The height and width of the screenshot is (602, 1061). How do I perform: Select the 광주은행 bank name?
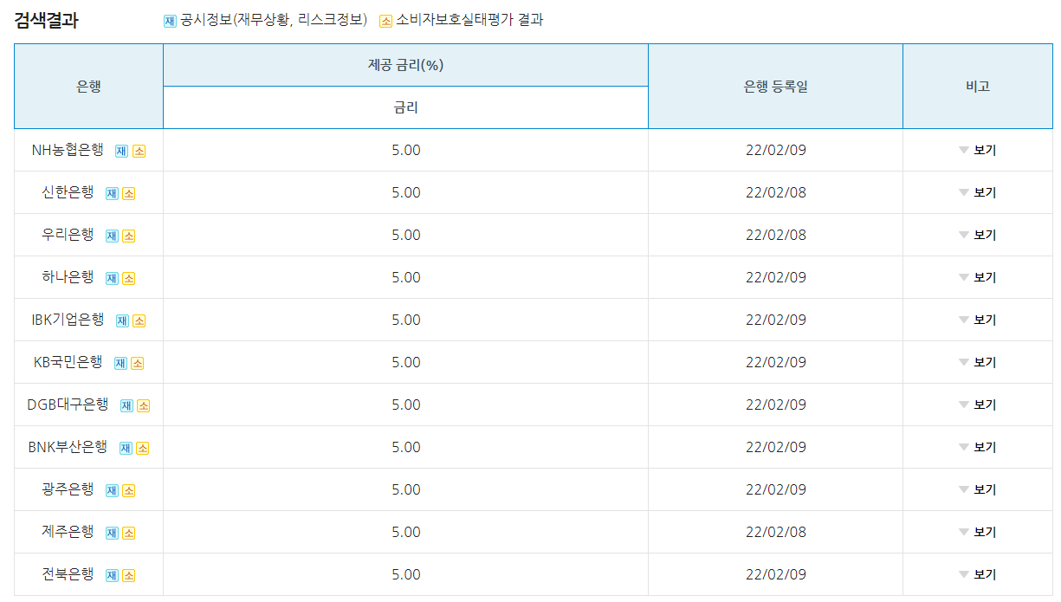click(x=68, y=489)
